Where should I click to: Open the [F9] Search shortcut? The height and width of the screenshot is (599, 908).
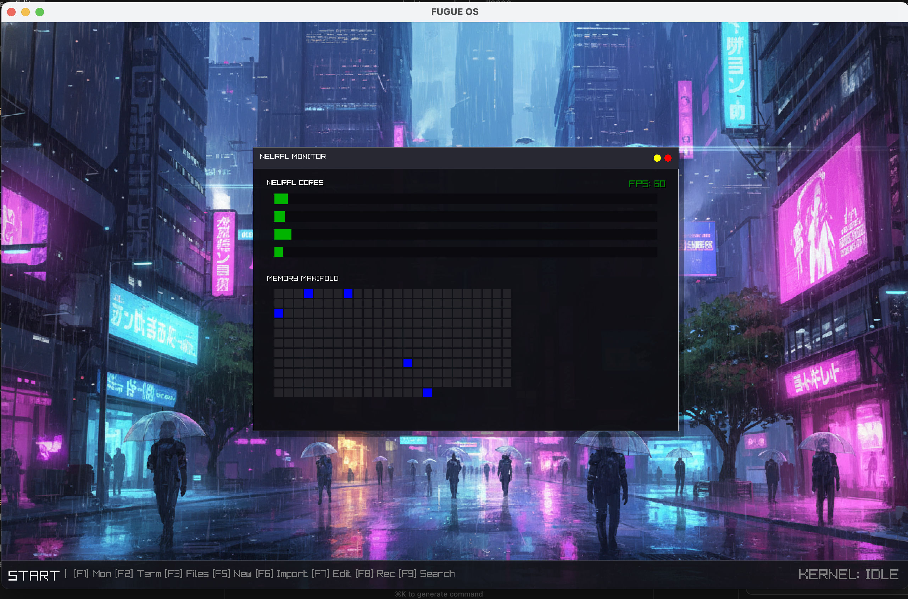(x=427, y=574)
